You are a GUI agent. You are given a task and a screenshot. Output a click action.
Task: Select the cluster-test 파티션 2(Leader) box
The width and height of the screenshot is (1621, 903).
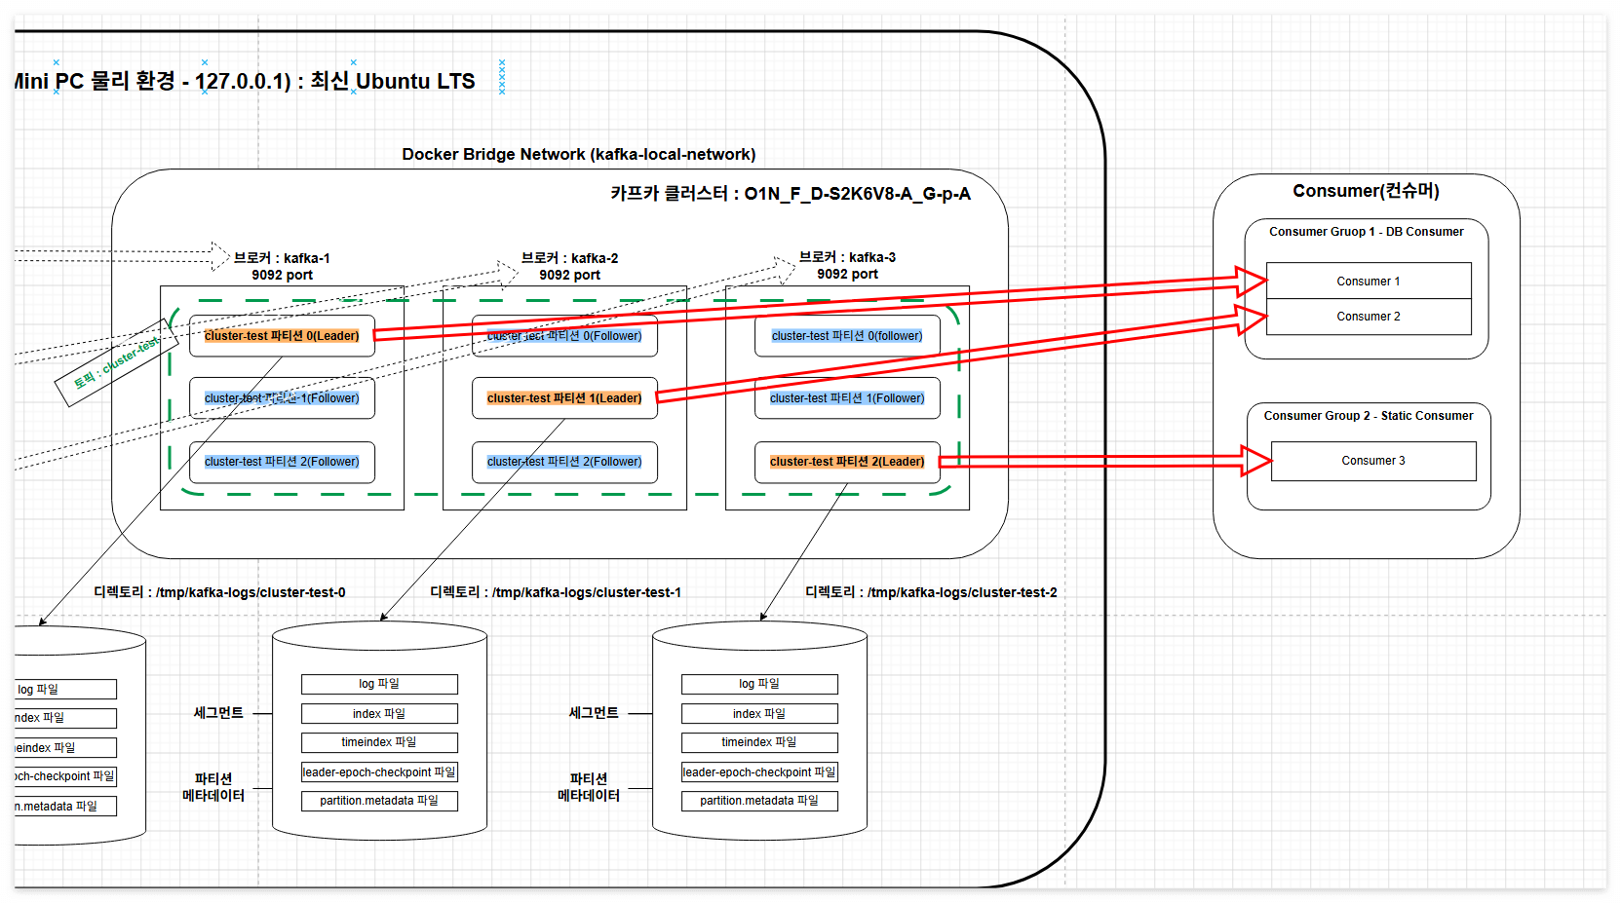tap(847, 462)
